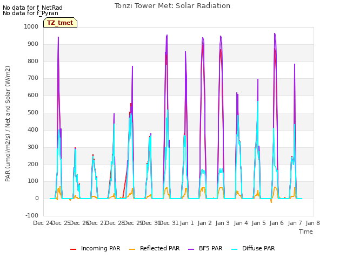Select the Reflected PAR legend label
The width and height of the screenshot is (346, 259).
[x=160, y=248]
